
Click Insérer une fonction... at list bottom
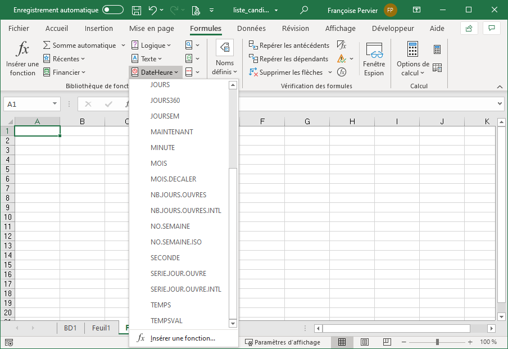pyautogui.click(x=182, y=338)
